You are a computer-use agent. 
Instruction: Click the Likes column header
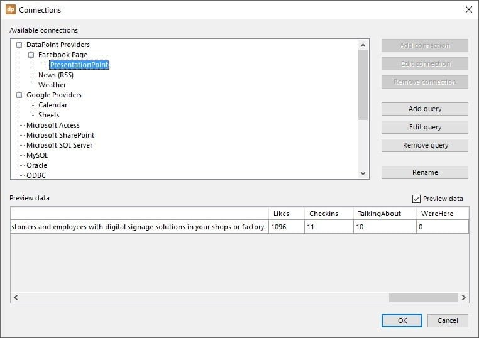282,214
